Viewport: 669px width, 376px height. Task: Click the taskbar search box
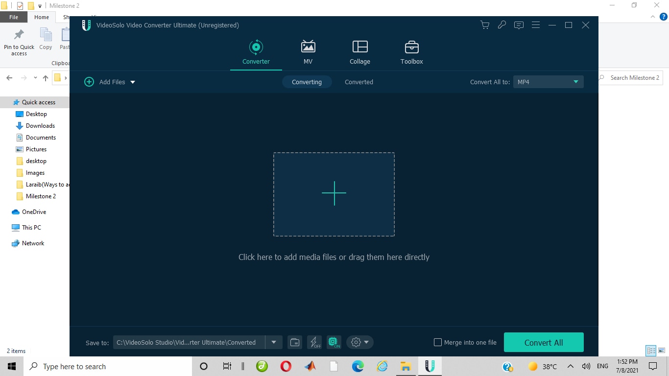[108, 366]
